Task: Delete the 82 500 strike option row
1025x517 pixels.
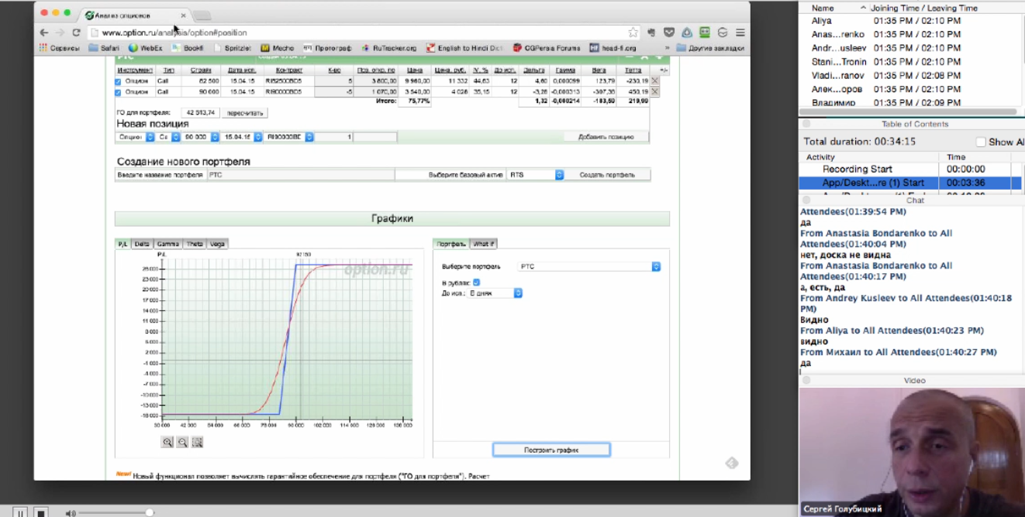Action: (654, 80)
